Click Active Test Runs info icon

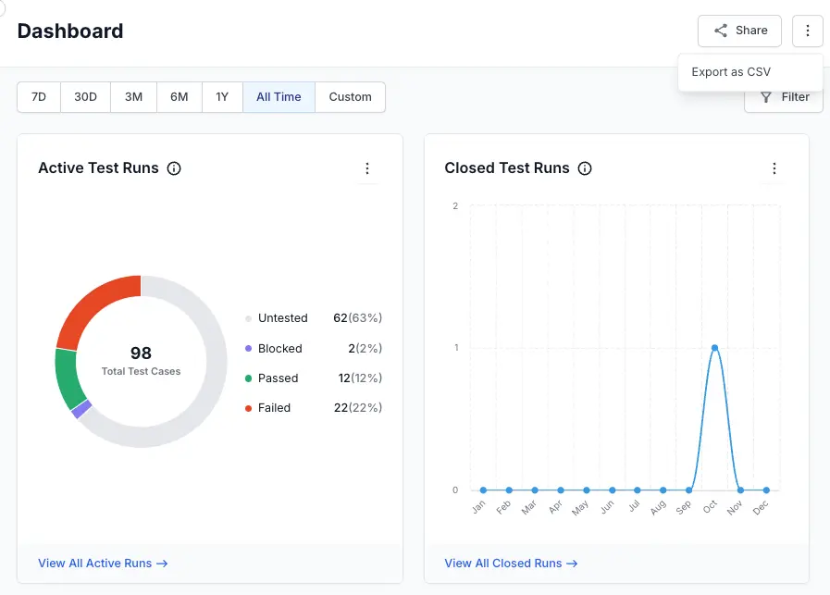coord(174,168)
